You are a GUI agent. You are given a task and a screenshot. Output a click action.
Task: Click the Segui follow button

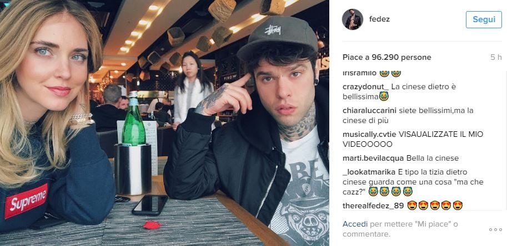pos(484,19)
